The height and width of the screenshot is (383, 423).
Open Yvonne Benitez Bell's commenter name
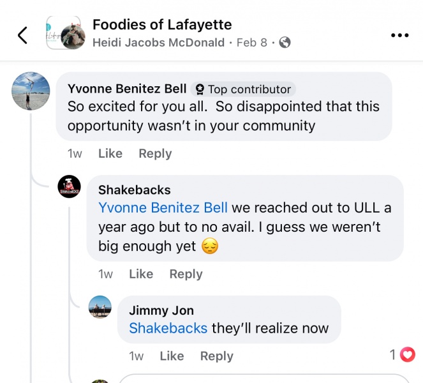[127, 89]
